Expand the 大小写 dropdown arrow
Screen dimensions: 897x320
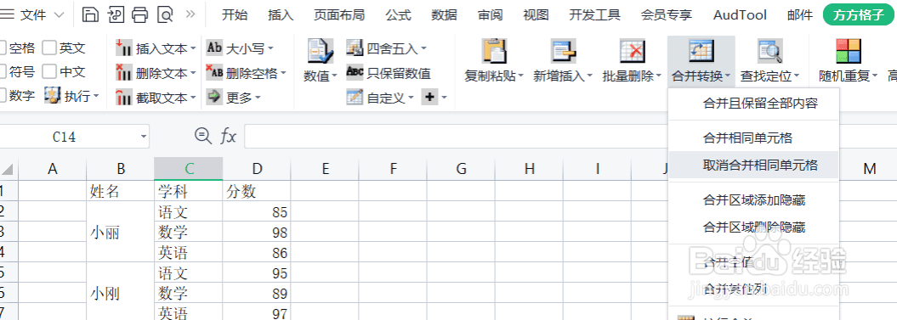point(270,48)
